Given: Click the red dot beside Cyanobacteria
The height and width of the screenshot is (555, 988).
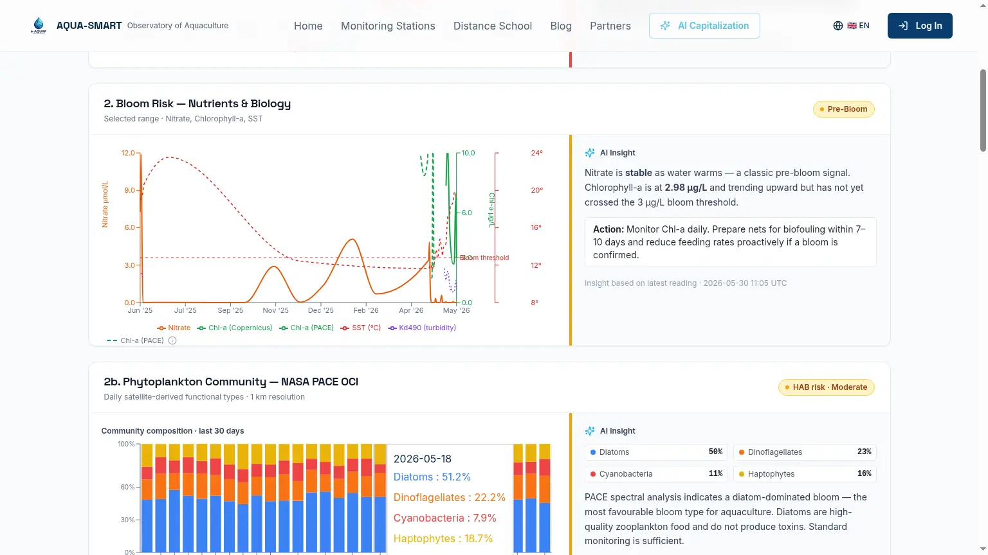Looking at the screenshot, I should coord(593,474).
